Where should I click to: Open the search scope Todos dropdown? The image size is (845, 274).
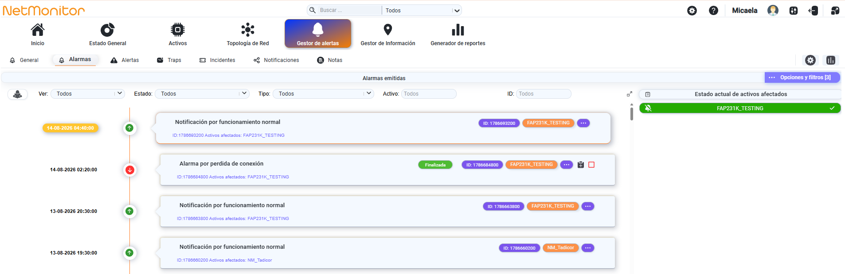(x=422, y=10)
